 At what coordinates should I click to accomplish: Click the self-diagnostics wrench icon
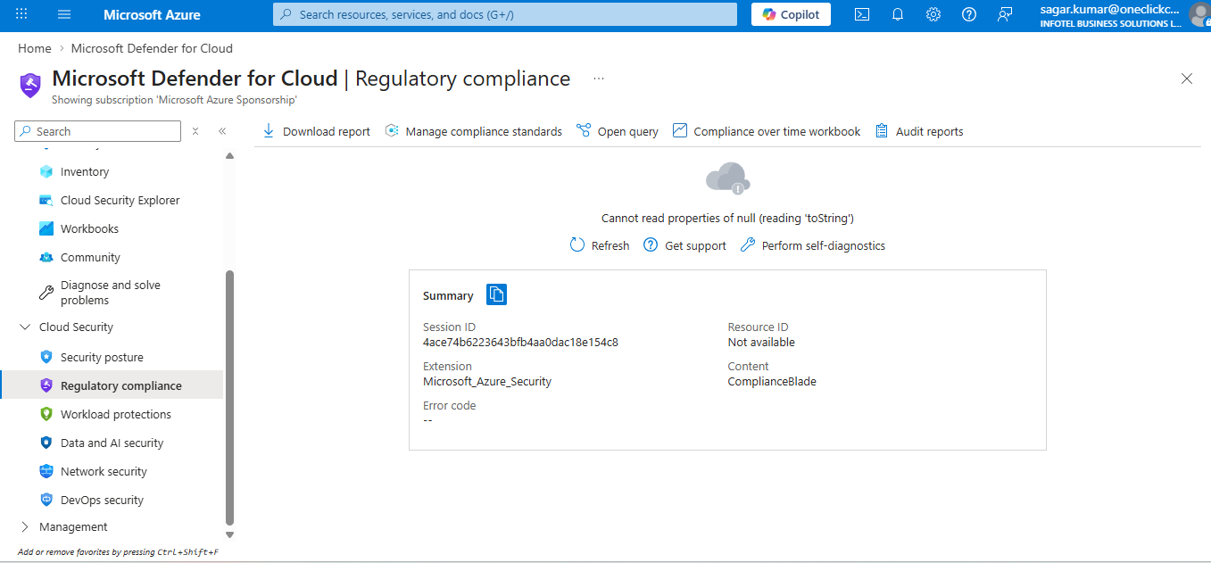tap(748, 245)
